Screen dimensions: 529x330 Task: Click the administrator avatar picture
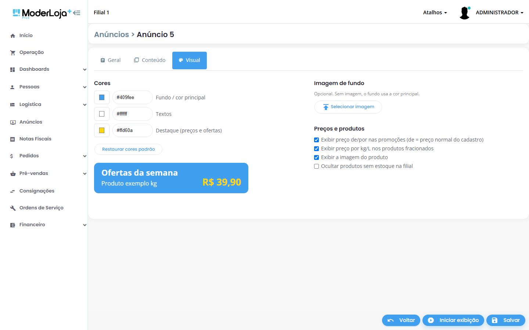[465, 13]
